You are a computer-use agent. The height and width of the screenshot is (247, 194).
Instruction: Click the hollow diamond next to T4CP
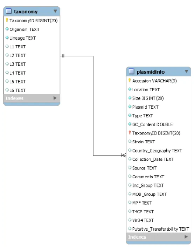point(130,211)
